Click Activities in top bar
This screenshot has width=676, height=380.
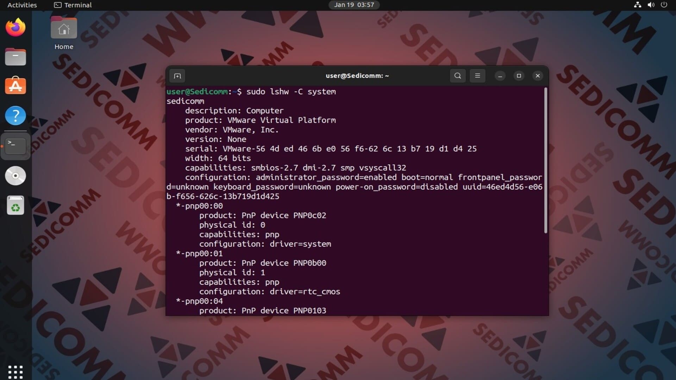coord(22,5)
